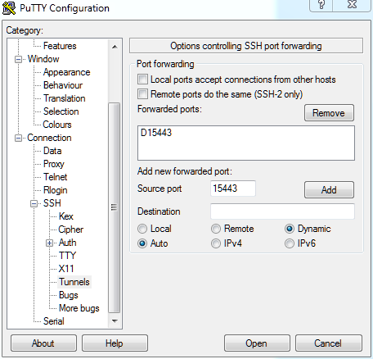This screenshot has height=359, width=373.
Task: Click the PuTTY icon in title bar
Action: pyautogui.click(x=9, y=8)
